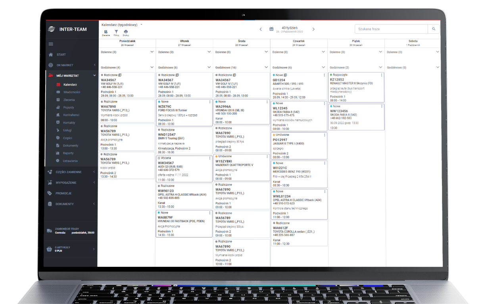Image resolution: width=486 pixels, height=304 pixels.
Task: Toggle the hamburger sidebar menu
Action: coord(51,44)
